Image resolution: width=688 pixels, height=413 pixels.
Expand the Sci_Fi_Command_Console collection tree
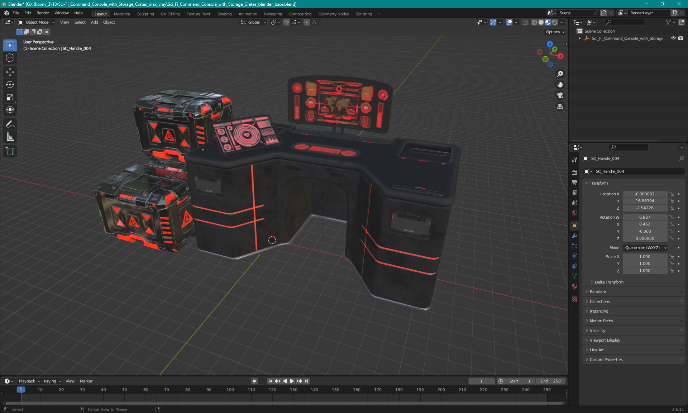point(579,38)
